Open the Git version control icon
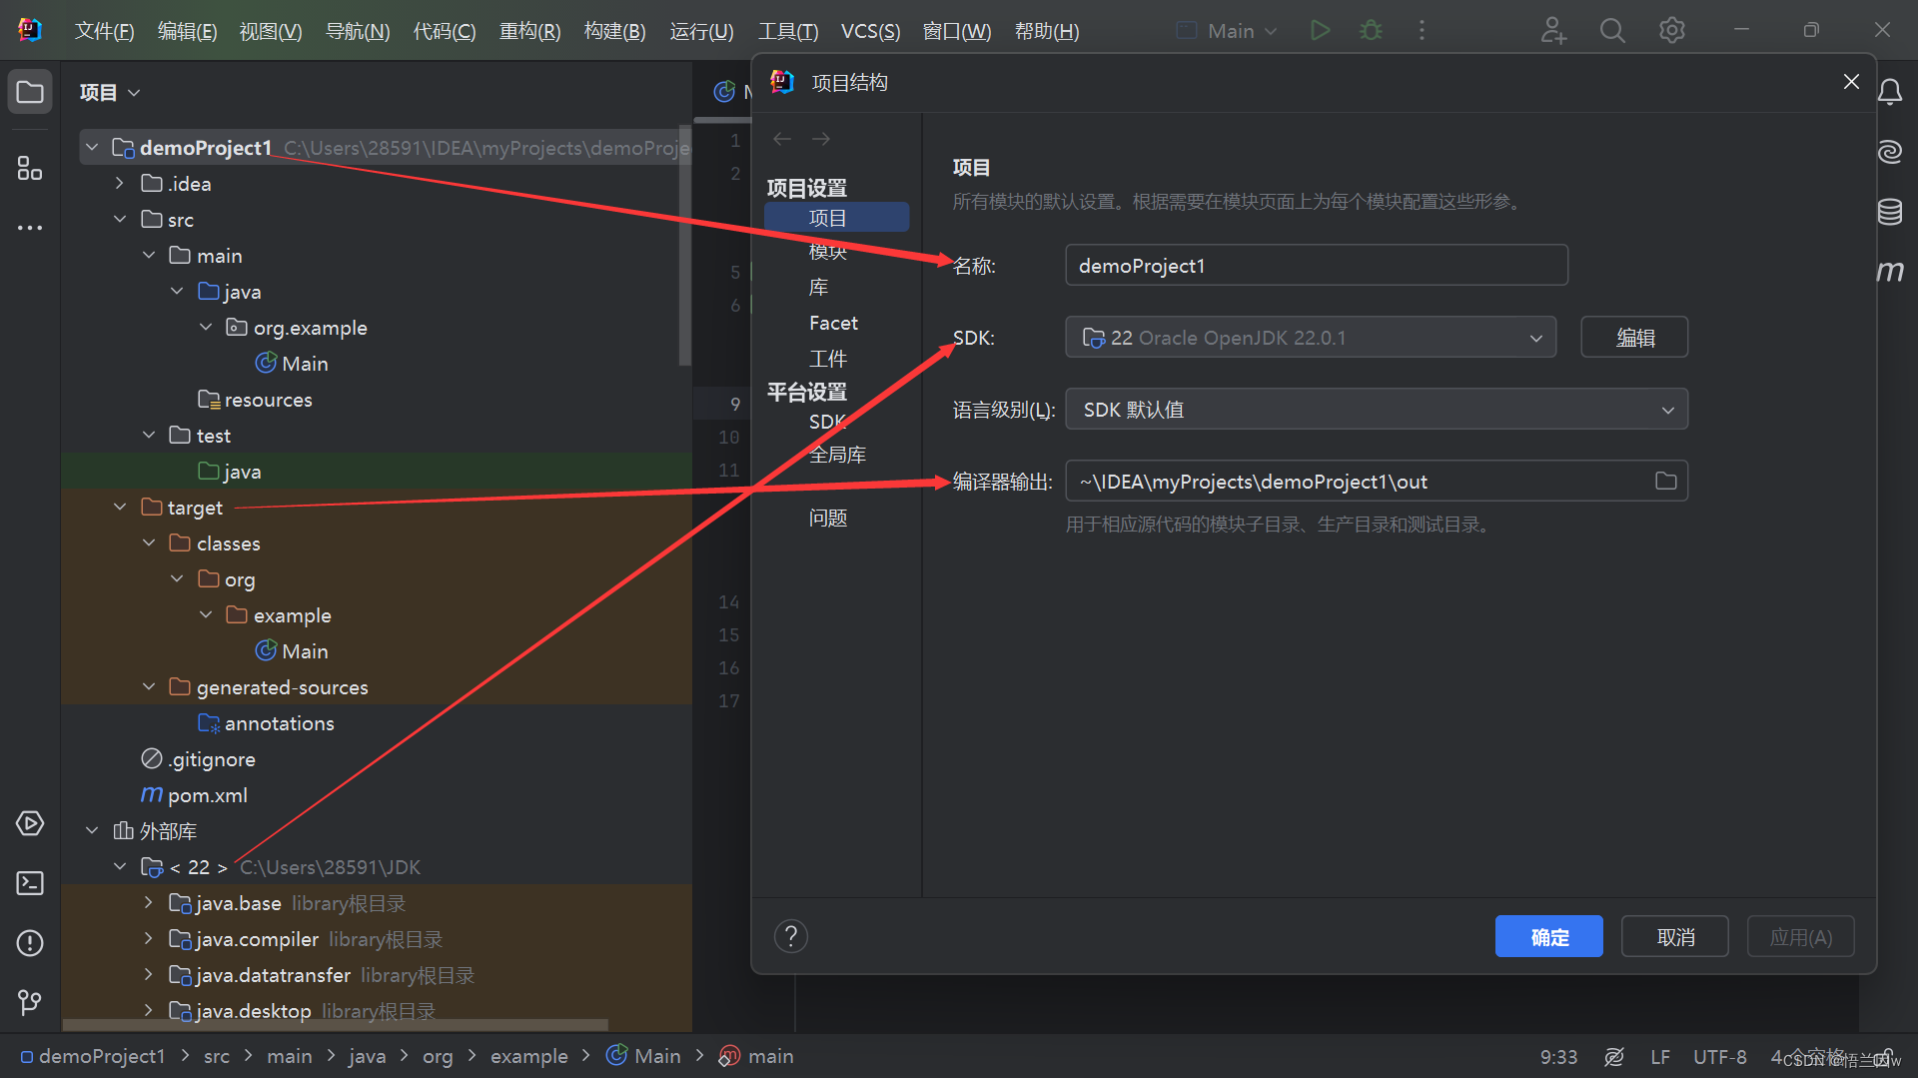1918x1079 pixels. (x=30, y=1002)
